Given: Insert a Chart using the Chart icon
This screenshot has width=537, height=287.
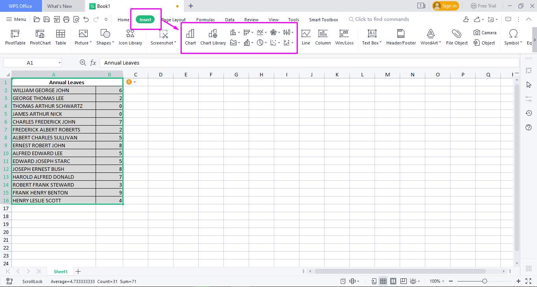Looking at the screenshot, I should pyautogui.click(x=190, y=37).
